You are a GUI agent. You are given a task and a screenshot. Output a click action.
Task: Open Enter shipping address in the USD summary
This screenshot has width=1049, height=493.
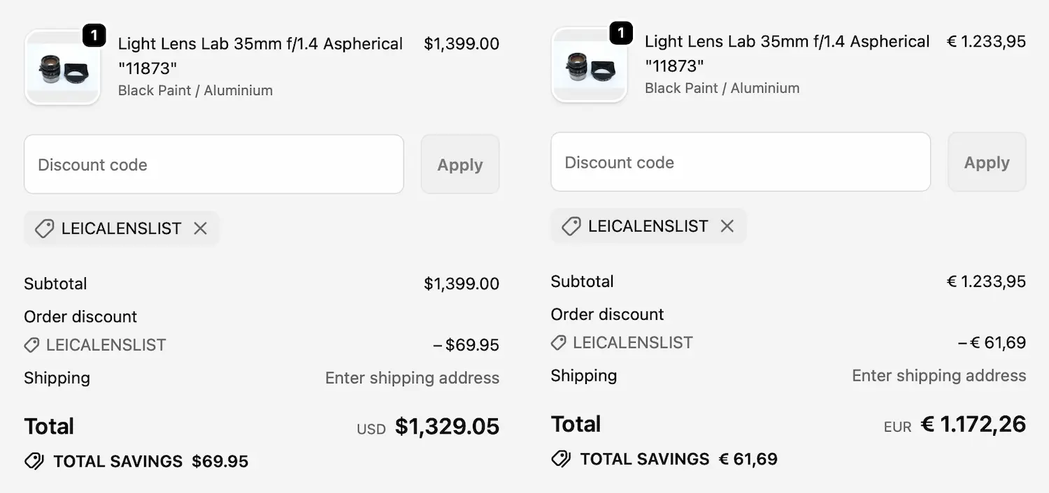412,378
